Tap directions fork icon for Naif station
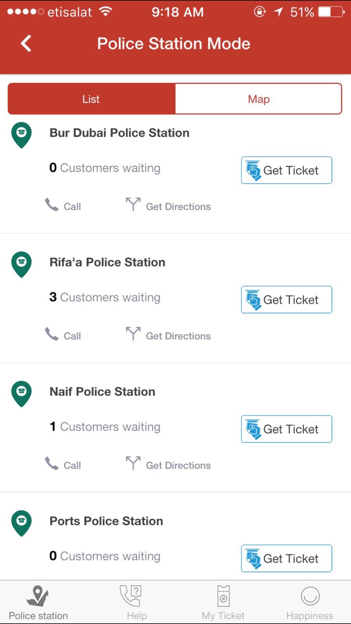 [x=133, y=463]
